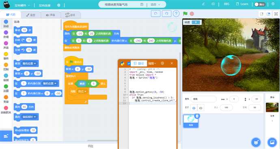Viewport: 280px width, 149px height.
Task: Click the add extension button at bottom left
Action: point(6,136)
